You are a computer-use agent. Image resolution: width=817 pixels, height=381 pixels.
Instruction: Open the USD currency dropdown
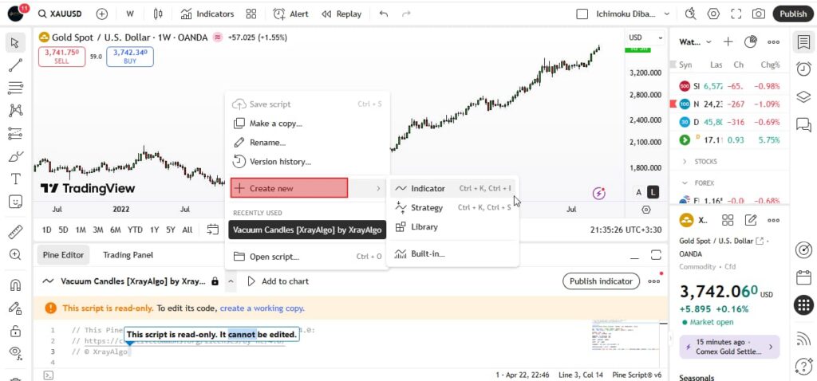click(645, 37)
